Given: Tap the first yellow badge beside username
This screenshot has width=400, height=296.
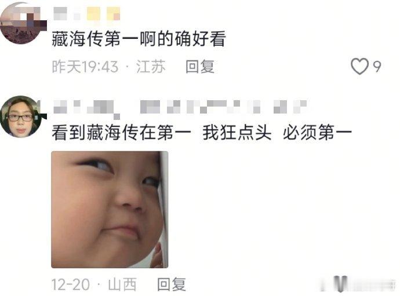Looking at the screenshot, I should coord(93,13).
